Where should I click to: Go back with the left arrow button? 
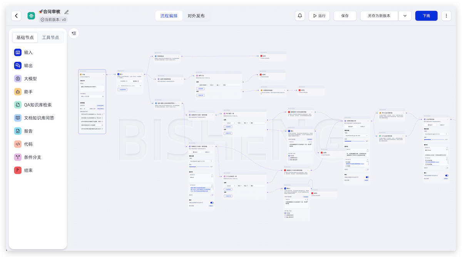(16, 16)
